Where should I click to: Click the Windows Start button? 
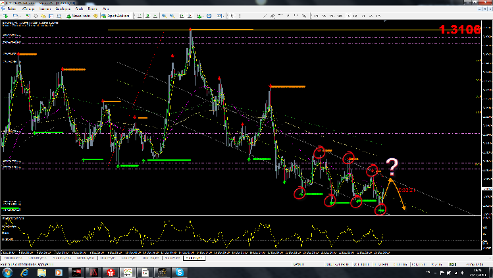pos(7,272)
